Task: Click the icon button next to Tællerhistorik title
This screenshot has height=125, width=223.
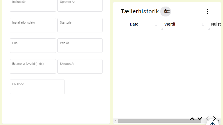Action: pos(166,12)
